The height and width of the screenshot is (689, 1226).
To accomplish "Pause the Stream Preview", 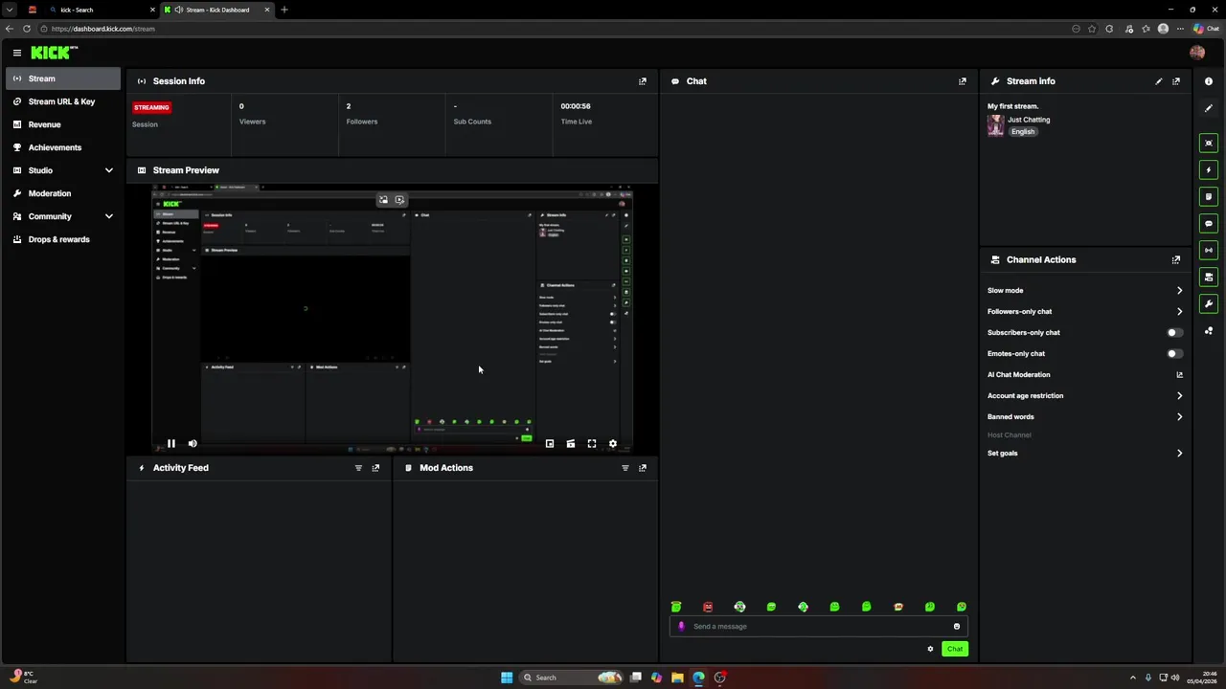I will (170, 444).
